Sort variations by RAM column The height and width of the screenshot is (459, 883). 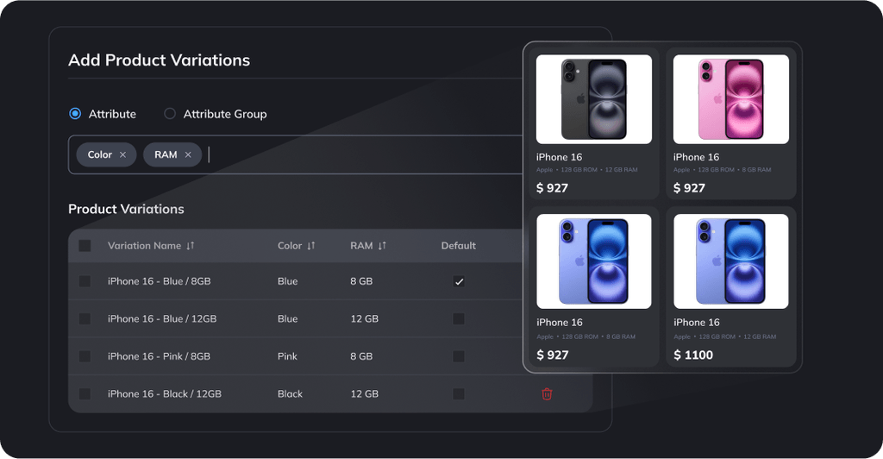[x=382, y=246]
